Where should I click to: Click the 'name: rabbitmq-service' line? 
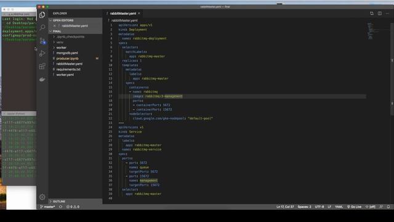click(142, 149)
